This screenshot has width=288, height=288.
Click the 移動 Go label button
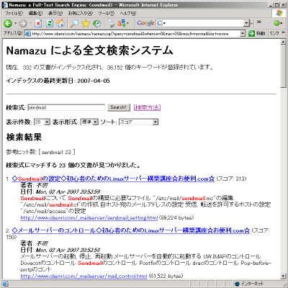click(x=261, y=33)
